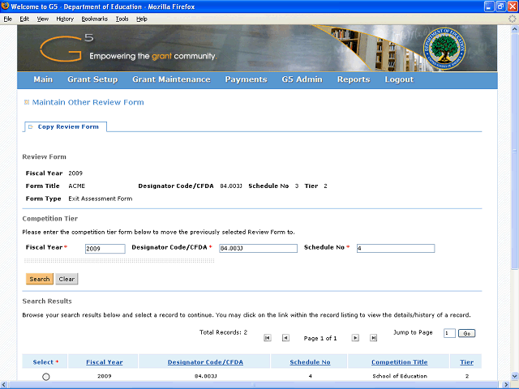Click the Department of Education seal

tap(461, 49)
